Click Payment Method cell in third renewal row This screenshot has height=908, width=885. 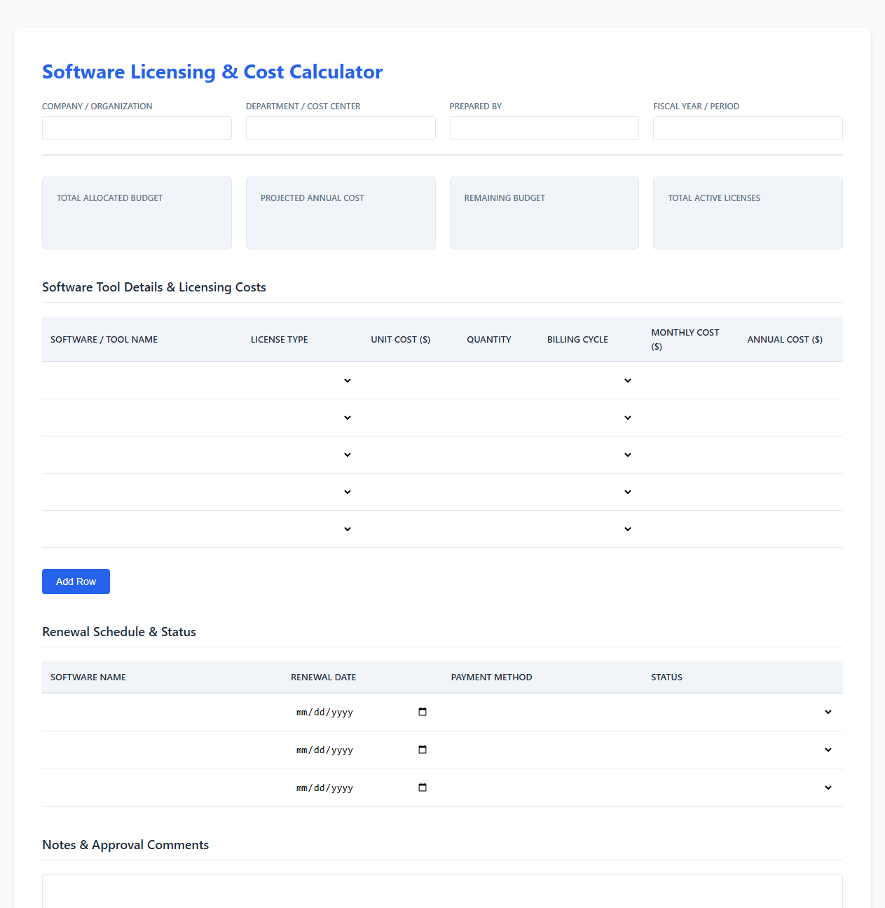[x=542, y=787]
